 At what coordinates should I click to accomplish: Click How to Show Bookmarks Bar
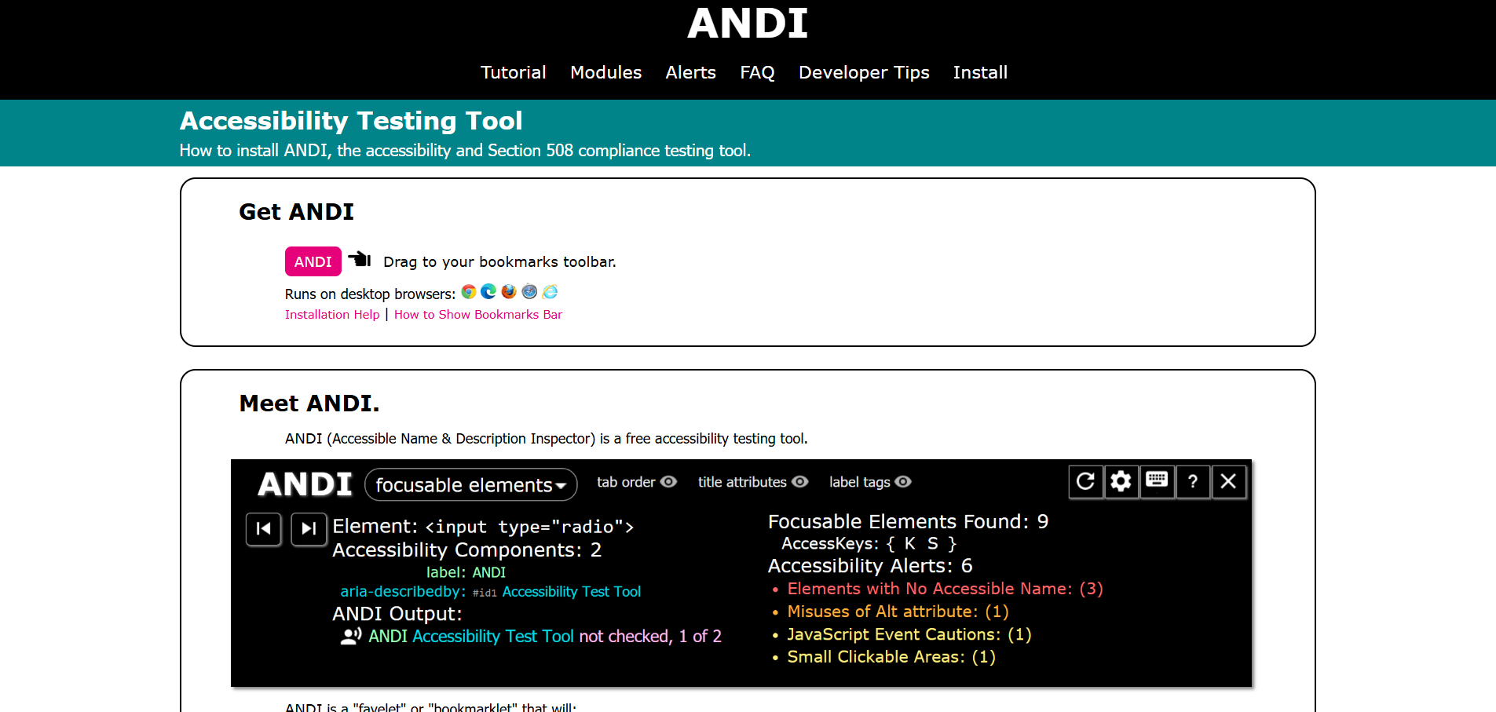[x=478, y=314]
